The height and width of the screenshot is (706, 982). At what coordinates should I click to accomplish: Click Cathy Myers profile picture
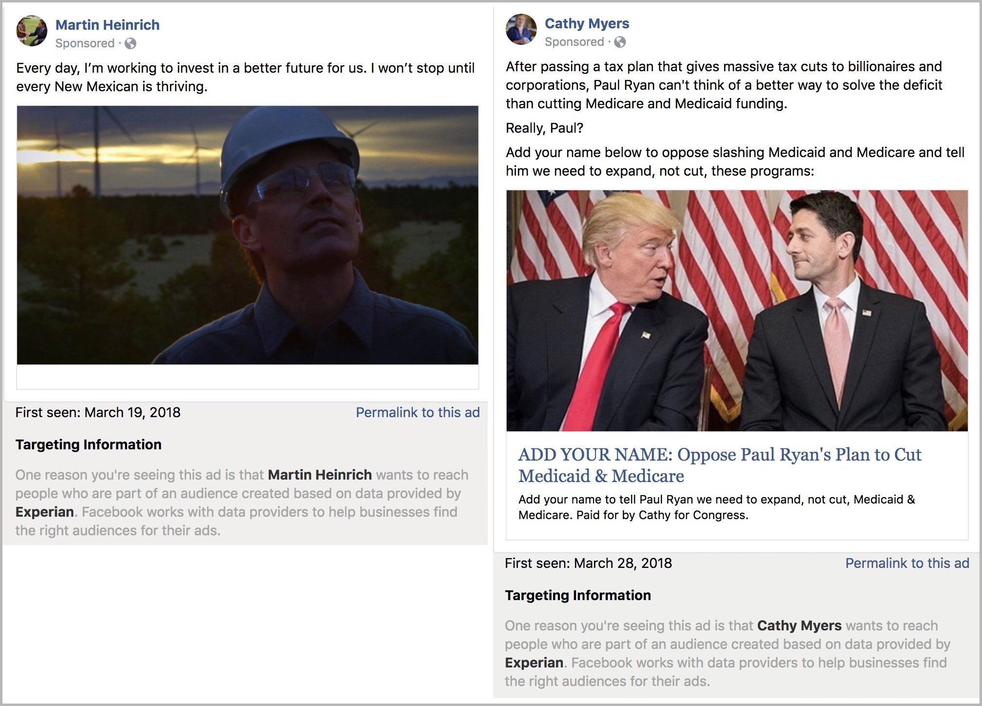(521, 29)
